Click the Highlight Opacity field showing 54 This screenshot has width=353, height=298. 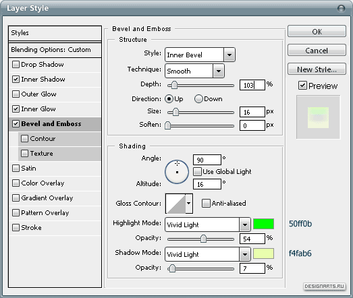tap(252, 239)
